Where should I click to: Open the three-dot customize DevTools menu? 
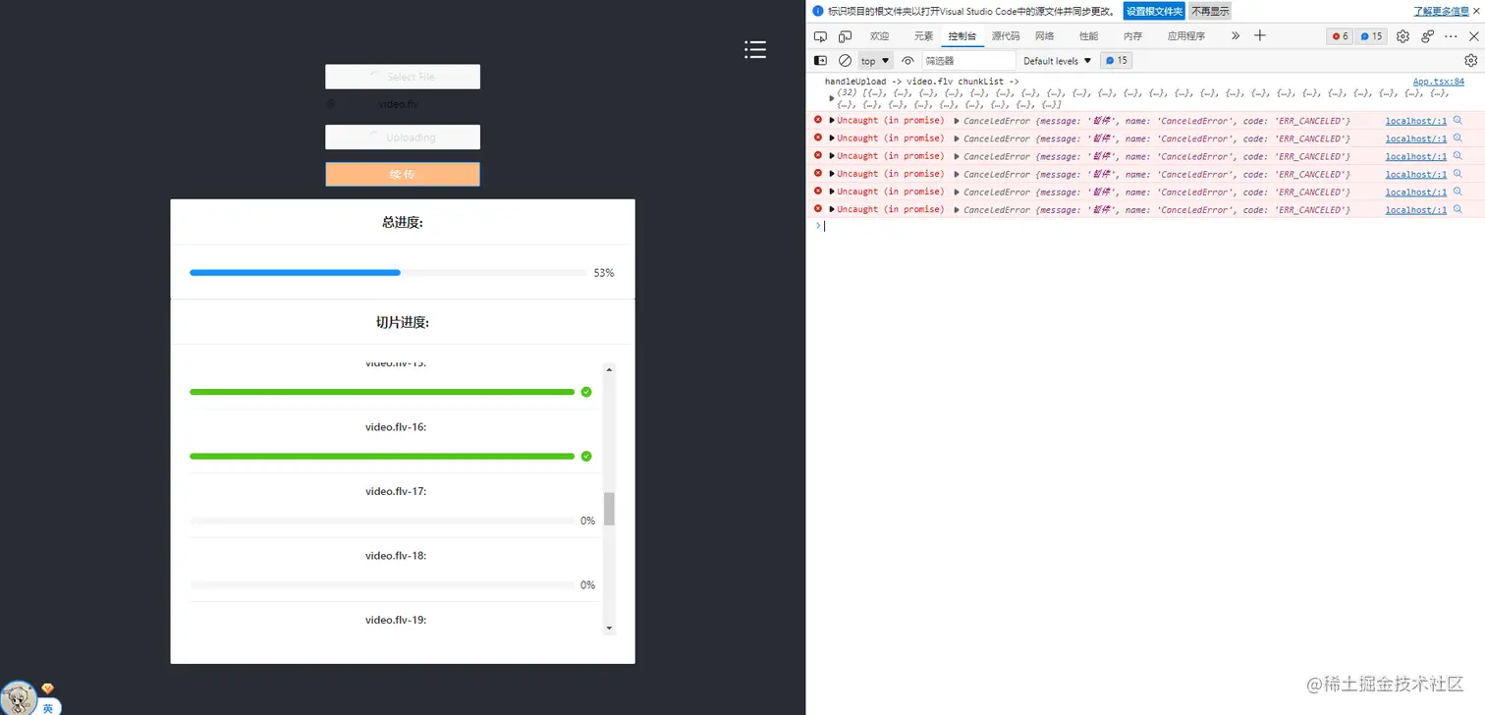[1453, 36]
